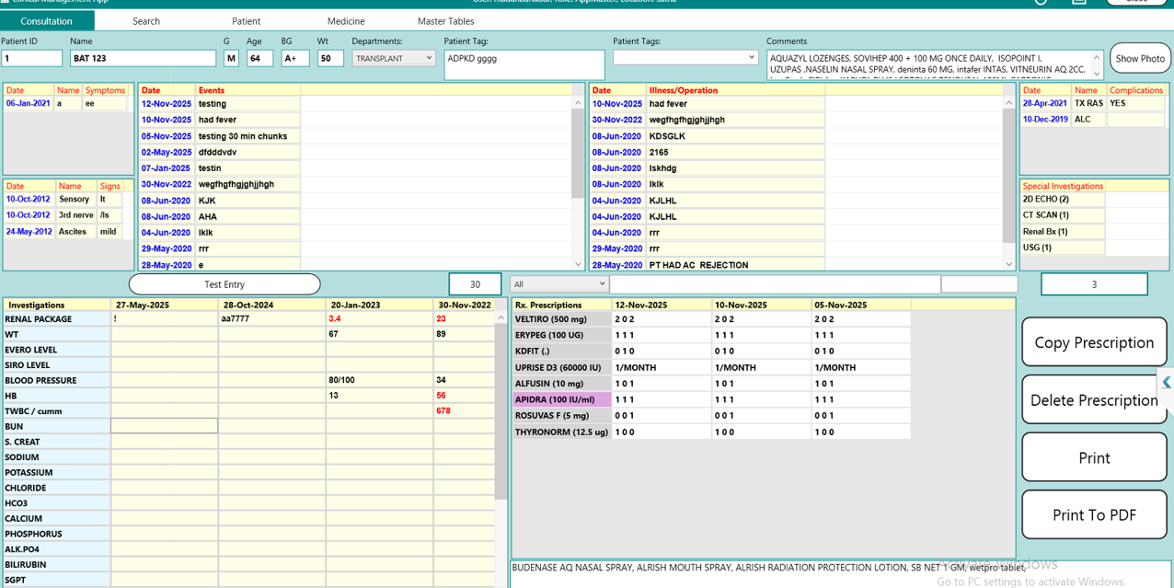Screen dimensions: 1174x588
Task: Open the All filter dropdown above prescriptions
Action: 558,284
